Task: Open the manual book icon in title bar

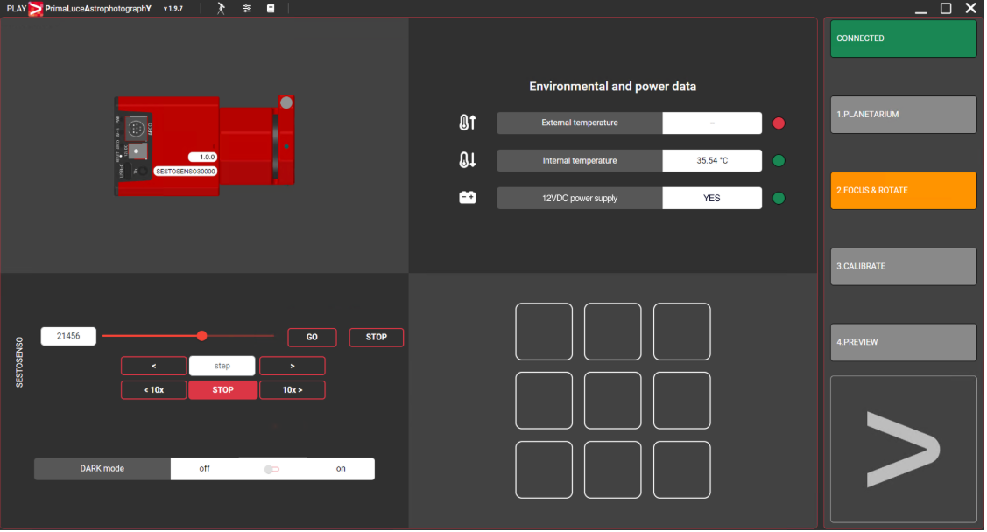Action: 271,8
